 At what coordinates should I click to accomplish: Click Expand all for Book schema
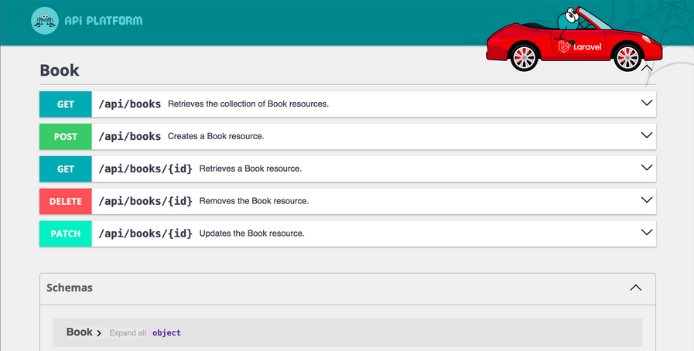point(128,333)
